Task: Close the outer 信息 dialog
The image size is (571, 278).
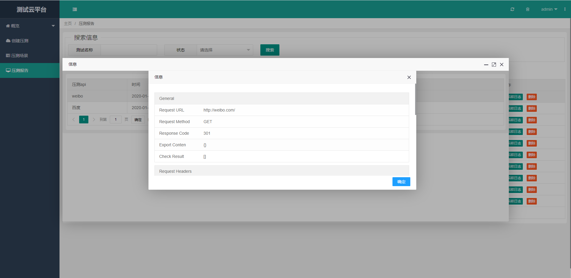Action: point(502,65)
